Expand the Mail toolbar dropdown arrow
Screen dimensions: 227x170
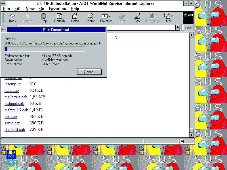click(x=172, y=16)
